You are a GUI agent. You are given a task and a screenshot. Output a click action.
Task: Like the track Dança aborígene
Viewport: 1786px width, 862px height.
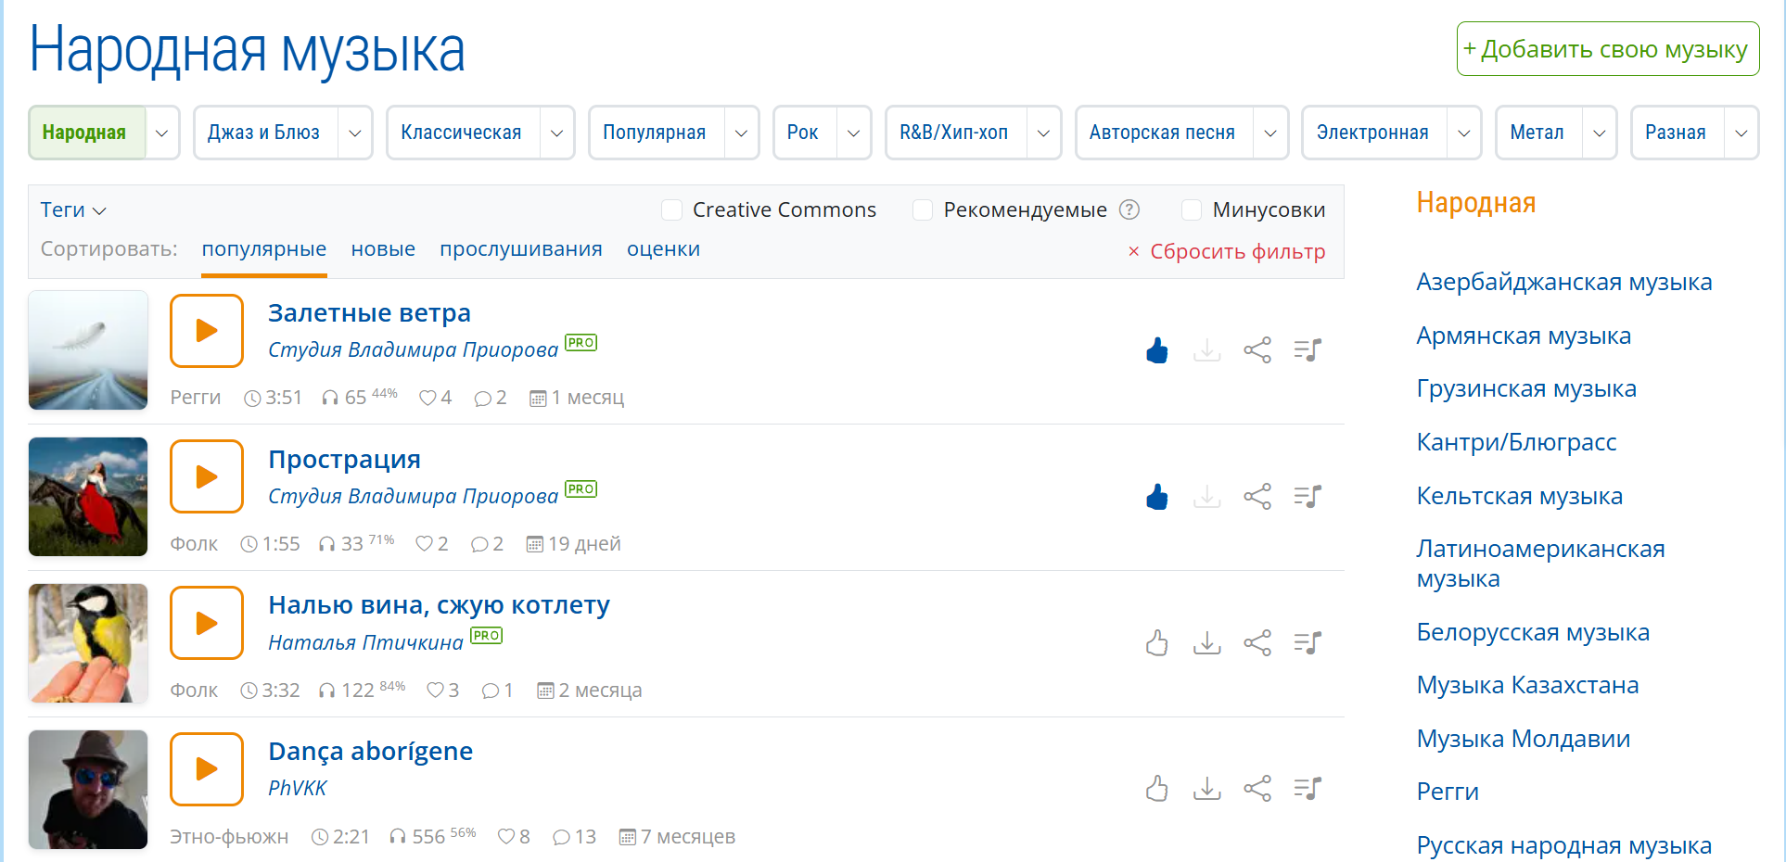pos(1156,789)
